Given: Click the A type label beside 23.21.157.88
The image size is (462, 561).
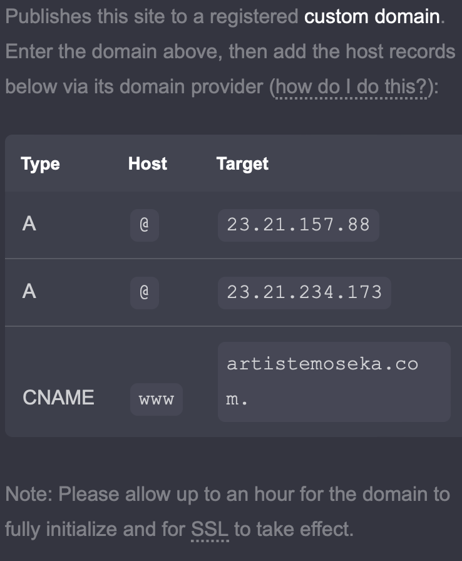Looking at the screenshot, I should pyautogui.click(x=29, y=224).
